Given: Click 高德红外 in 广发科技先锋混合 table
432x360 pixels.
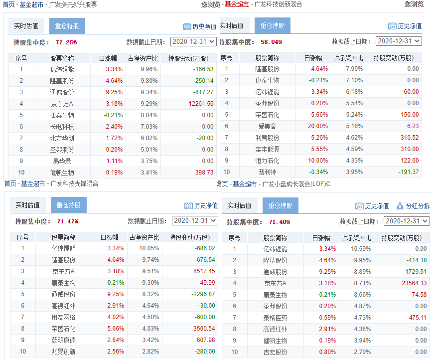Looking at the screenshot, I should click(63, 306).
